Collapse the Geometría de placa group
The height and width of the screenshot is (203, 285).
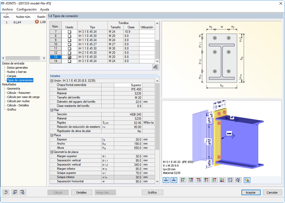tap(52, 152)
